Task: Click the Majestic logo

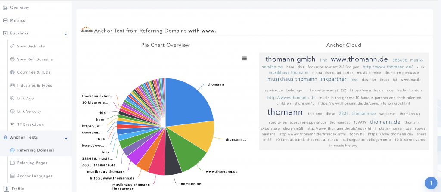Action: click(x=86, y=30)
